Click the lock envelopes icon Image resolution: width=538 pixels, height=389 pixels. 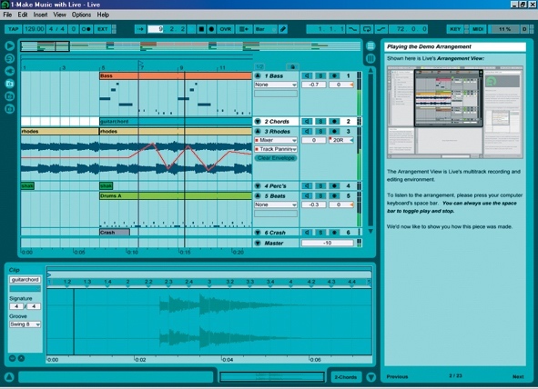click(292, 66)
